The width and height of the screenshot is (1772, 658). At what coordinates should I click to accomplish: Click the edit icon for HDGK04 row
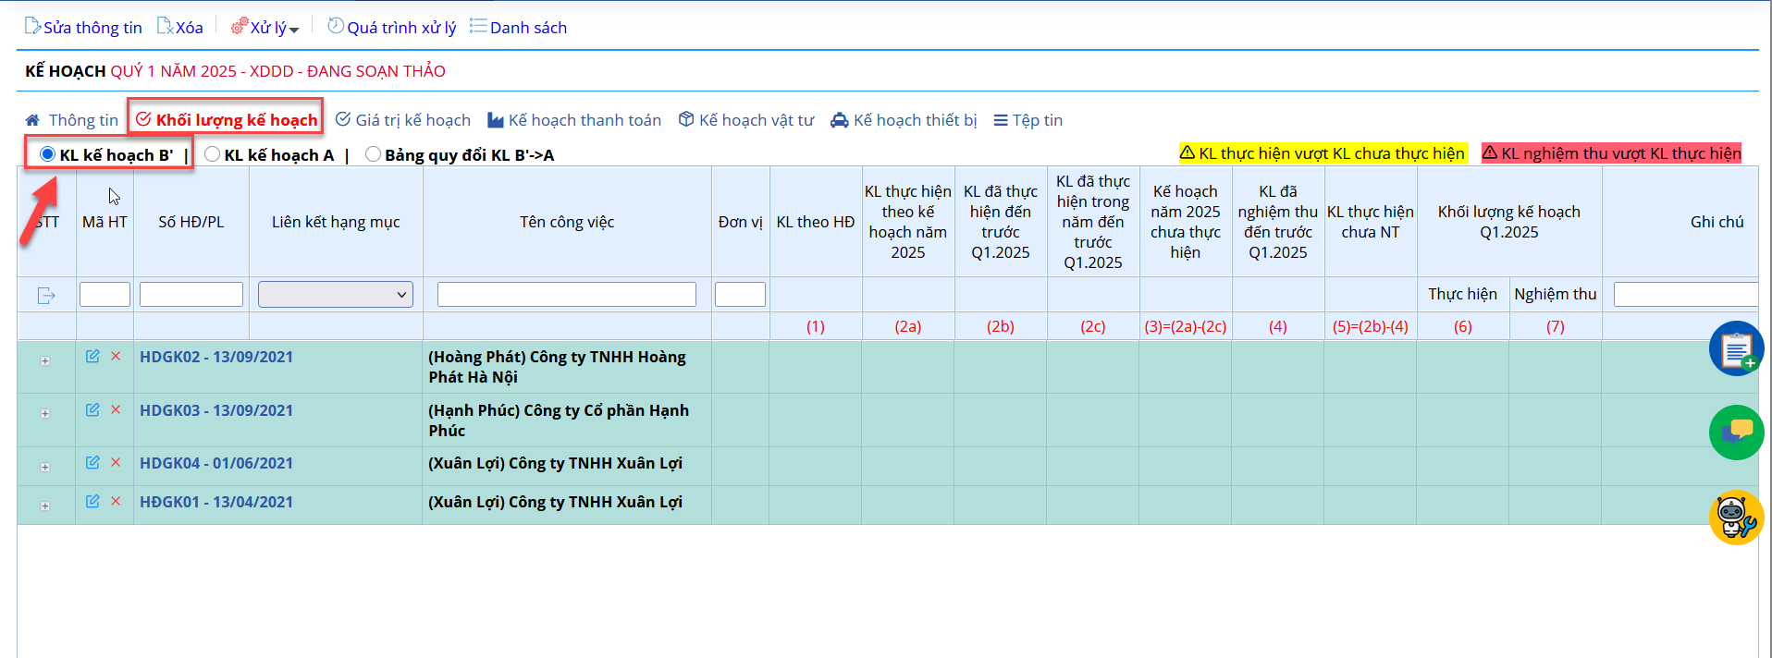(x=92, y=462)
